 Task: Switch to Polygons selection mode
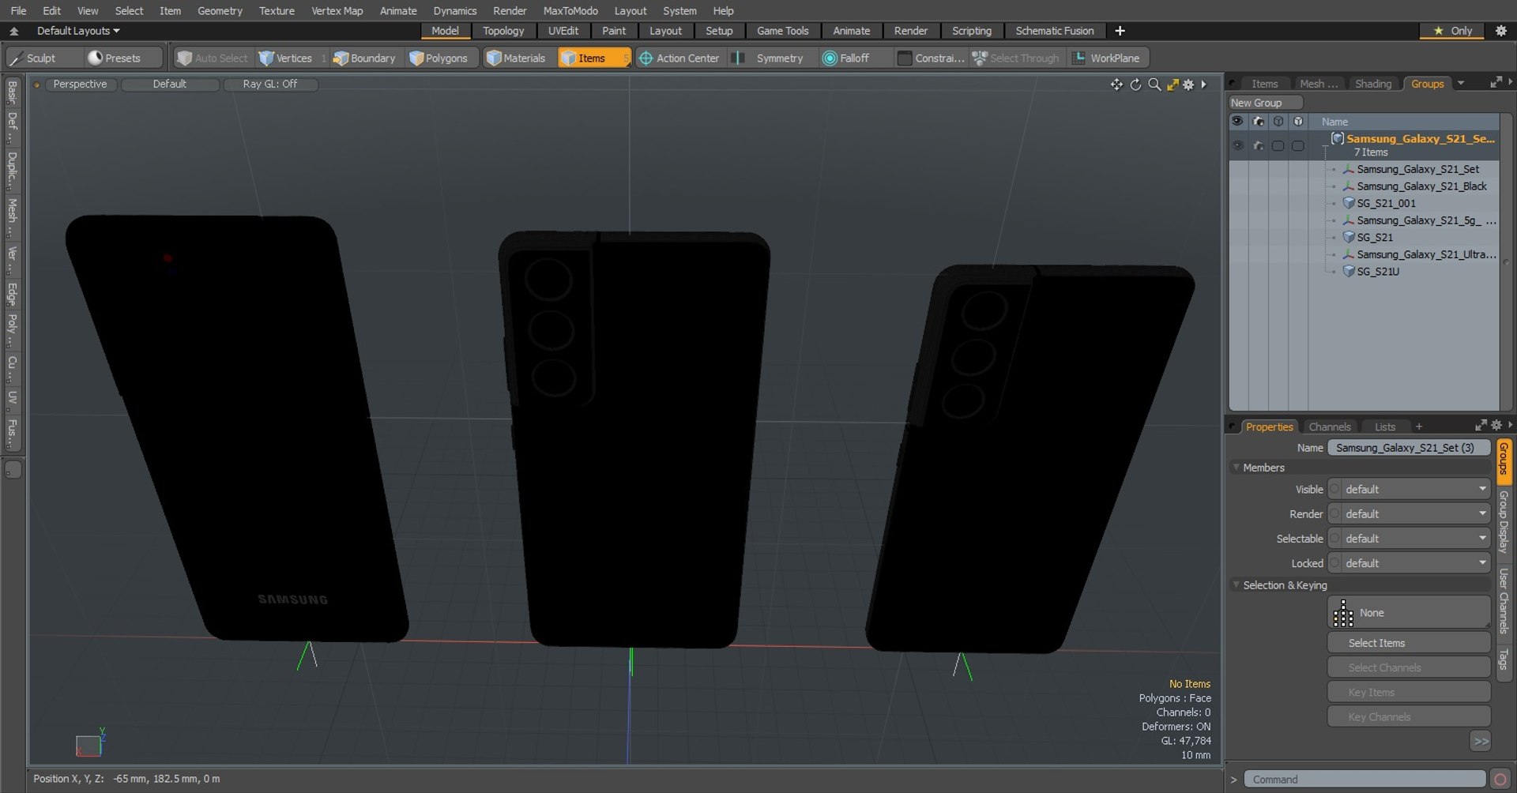(x=439, y=58)
